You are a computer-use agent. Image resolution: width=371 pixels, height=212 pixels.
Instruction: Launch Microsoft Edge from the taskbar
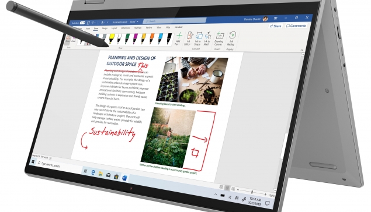point(93,172)
